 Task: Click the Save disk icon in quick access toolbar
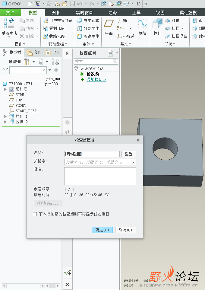[x=72, y=4]
